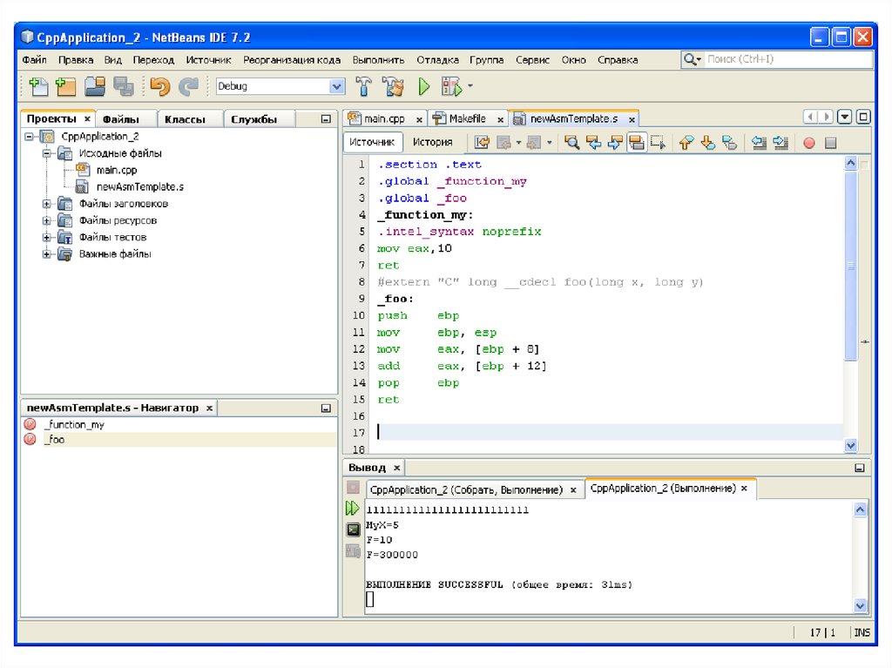Screen dimensions: 892x668
Task: Click the Redo arrow icon
Action: 188,86
